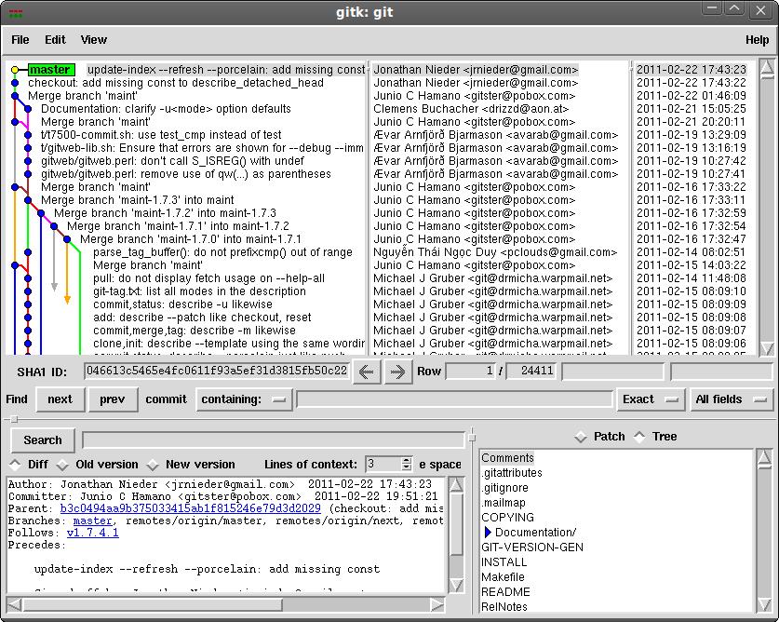Screen dimensions: 779x622
Task: Open the Edit menu
Action: point(55,40)
